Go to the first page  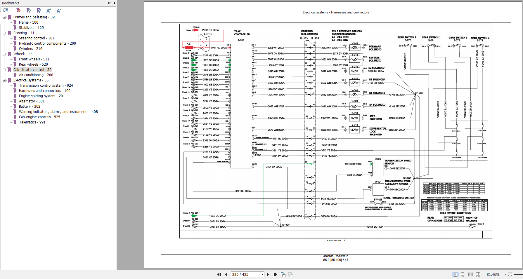[x=219, y=274]
